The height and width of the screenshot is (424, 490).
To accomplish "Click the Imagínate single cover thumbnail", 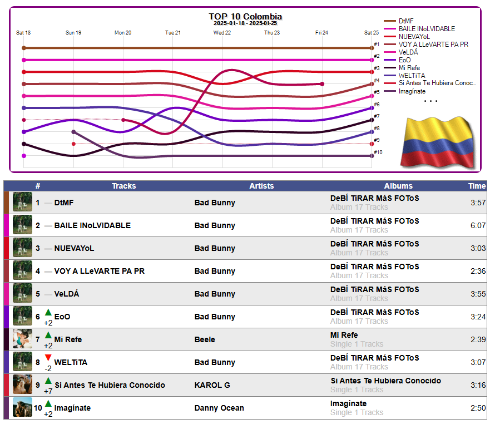I will click(22, 407).
